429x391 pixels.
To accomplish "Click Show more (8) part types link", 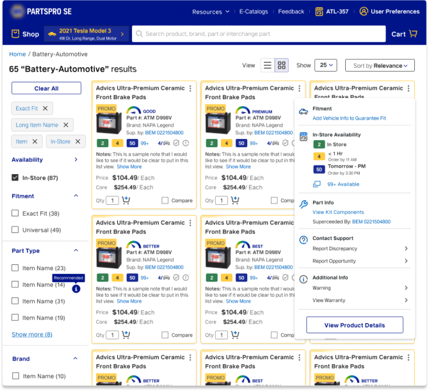I will pyautogui.click(x=32, y=335).
